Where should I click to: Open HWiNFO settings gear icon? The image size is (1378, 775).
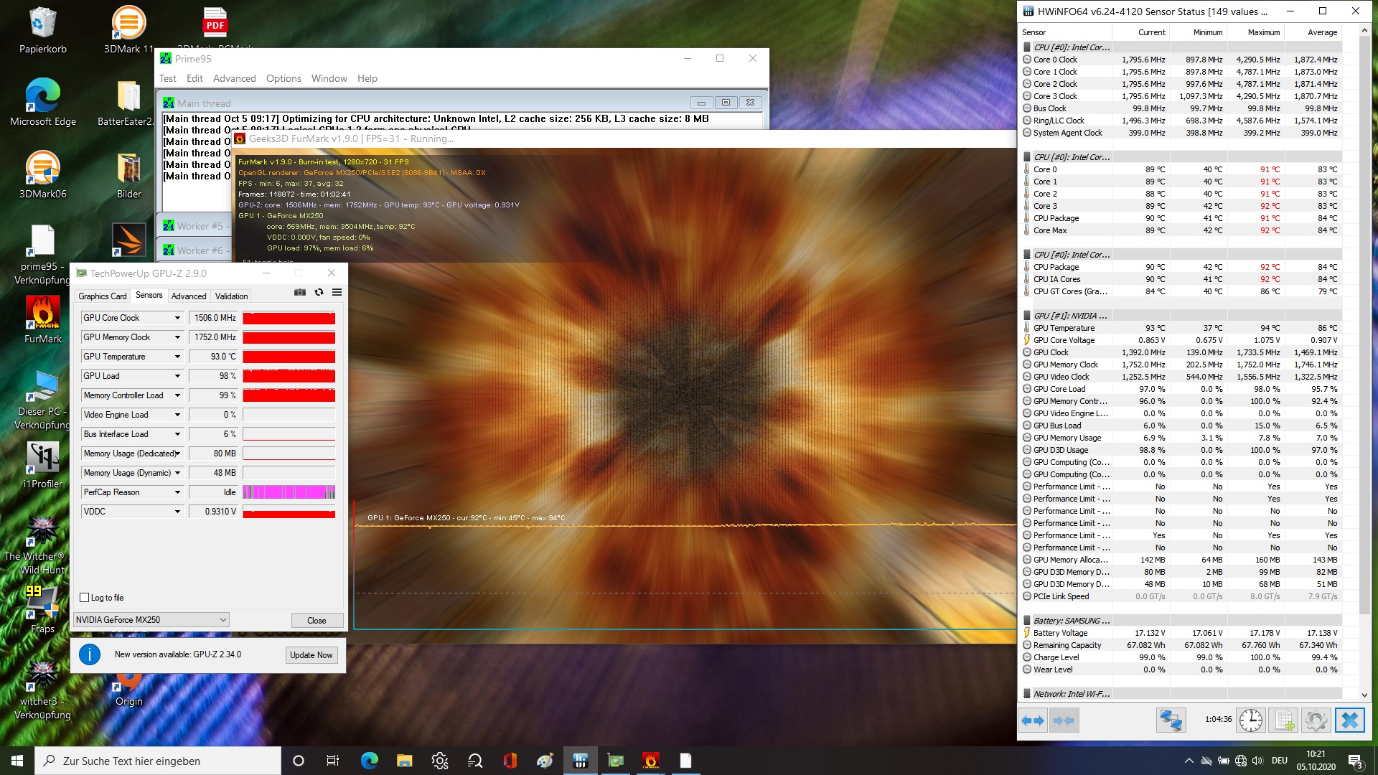click(1316, 720)
